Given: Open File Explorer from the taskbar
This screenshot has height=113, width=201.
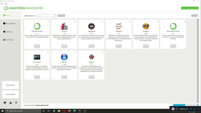Looking at the screenshot, I should tap(59, 111).
